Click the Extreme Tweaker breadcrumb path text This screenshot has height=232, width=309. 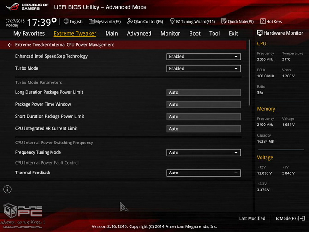65,45
